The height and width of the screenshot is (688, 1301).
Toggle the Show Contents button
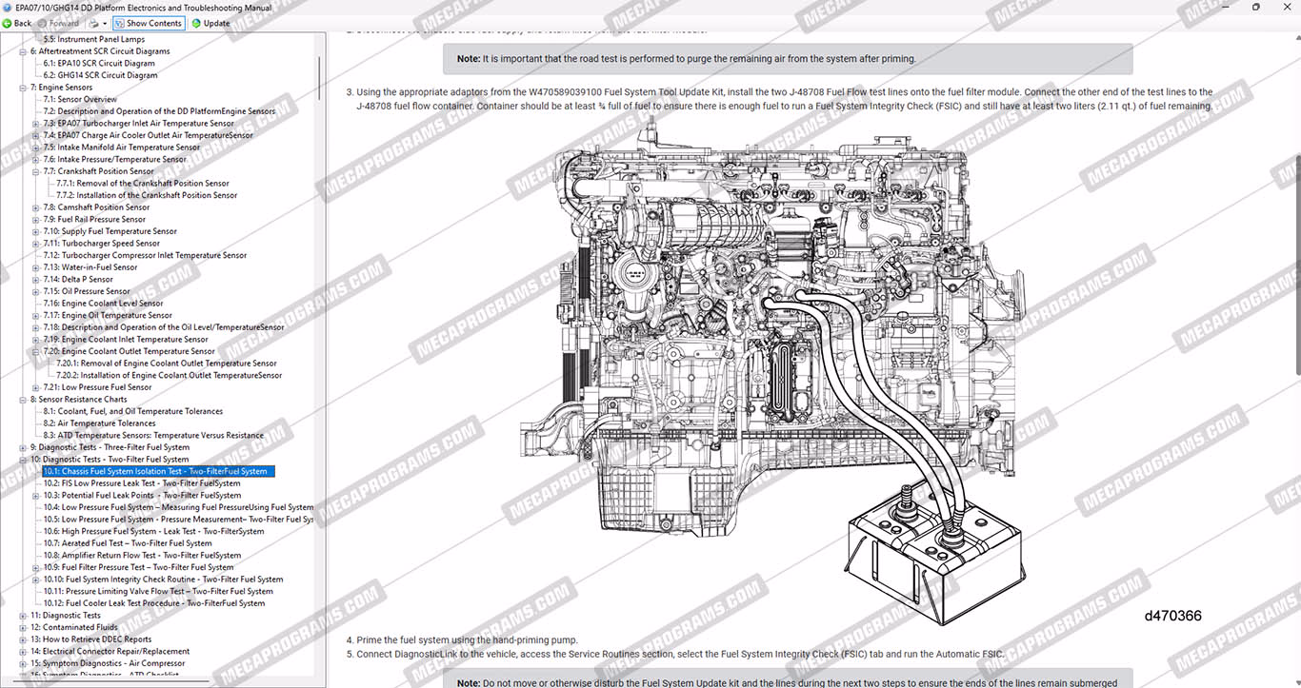(x=148, y=23)
